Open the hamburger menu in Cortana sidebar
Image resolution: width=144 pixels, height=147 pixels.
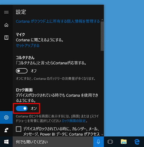coord(6,12)
